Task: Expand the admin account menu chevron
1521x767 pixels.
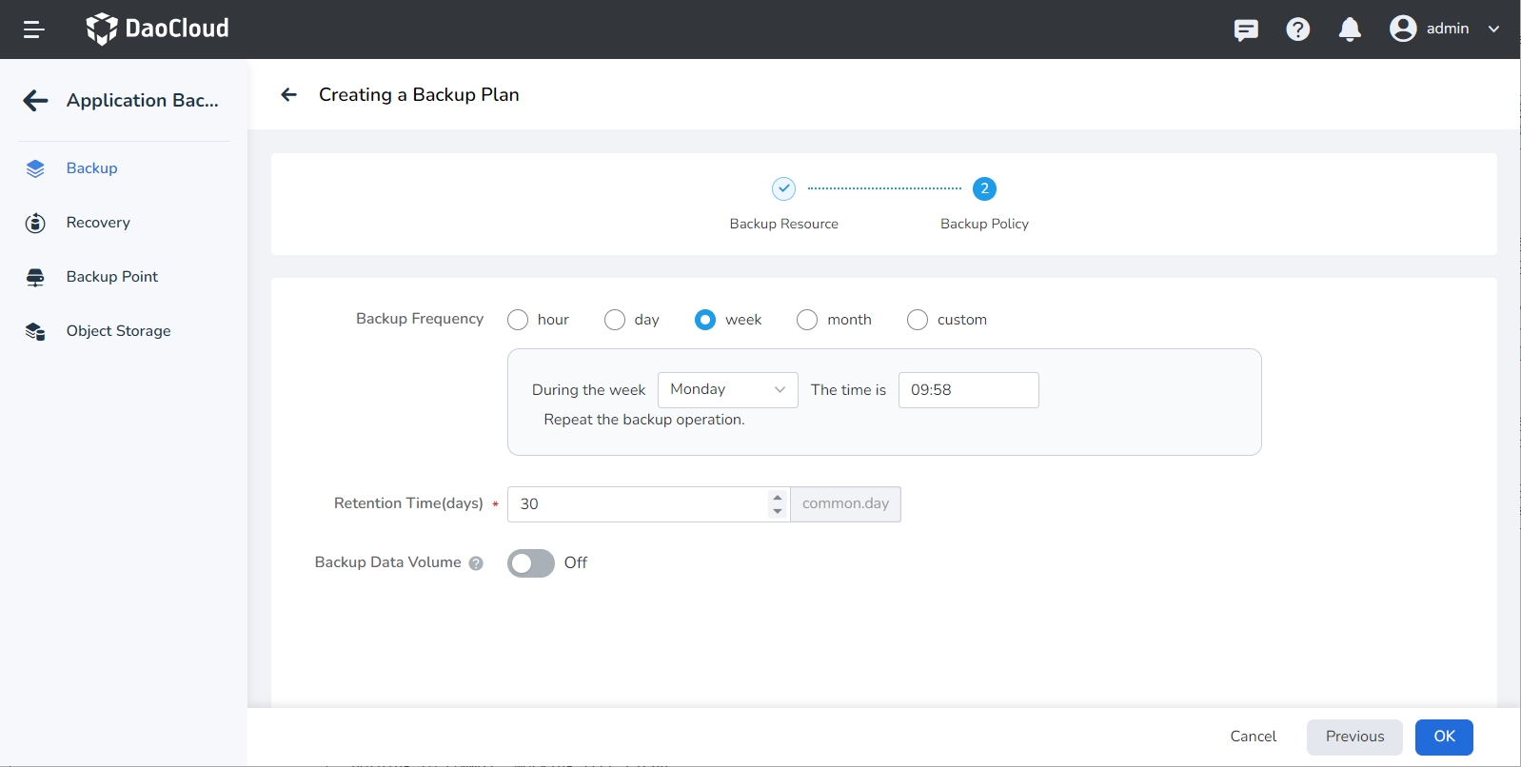Action: click(1493, 29)
